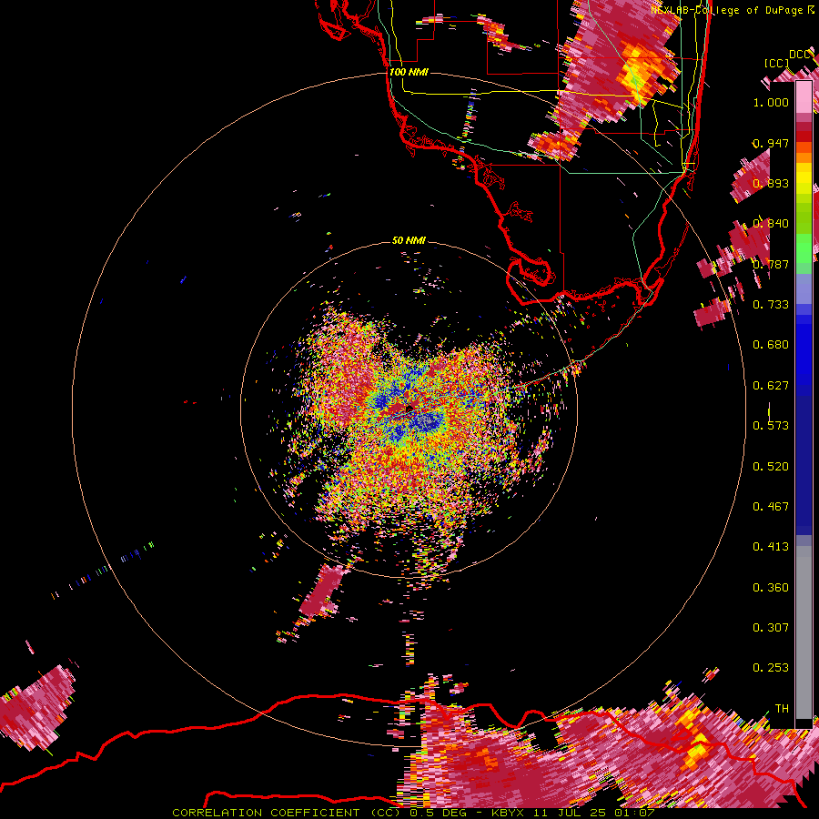The image size is (819, 819).
Task: Click the 0.467 scale value
Action: click(x=771, y=507)
